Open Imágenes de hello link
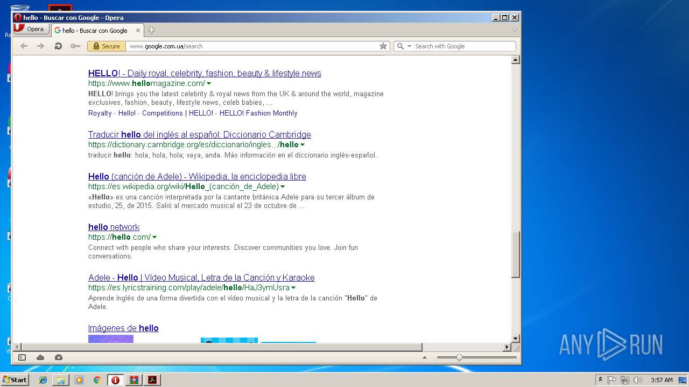Screen dimensions: 689x387 click(x=123, y=328)
